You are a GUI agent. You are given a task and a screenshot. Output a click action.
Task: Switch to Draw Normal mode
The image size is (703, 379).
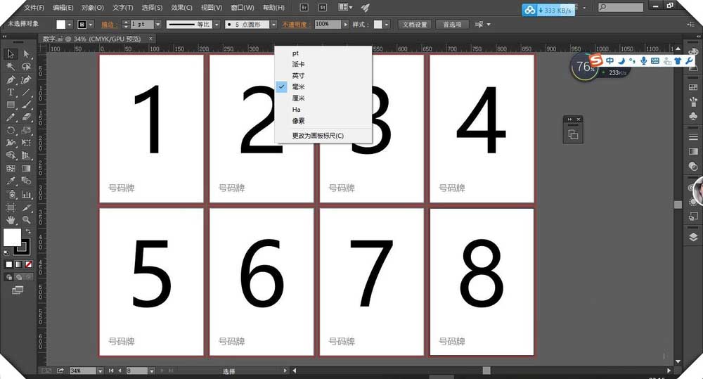coord(9,277)
